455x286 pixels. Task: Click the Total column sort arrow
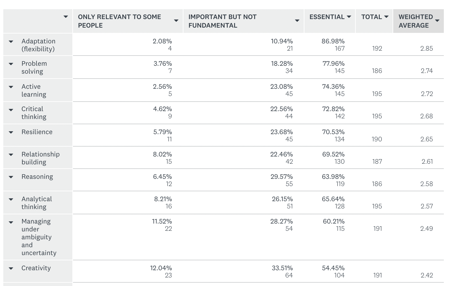coord(386,17)
